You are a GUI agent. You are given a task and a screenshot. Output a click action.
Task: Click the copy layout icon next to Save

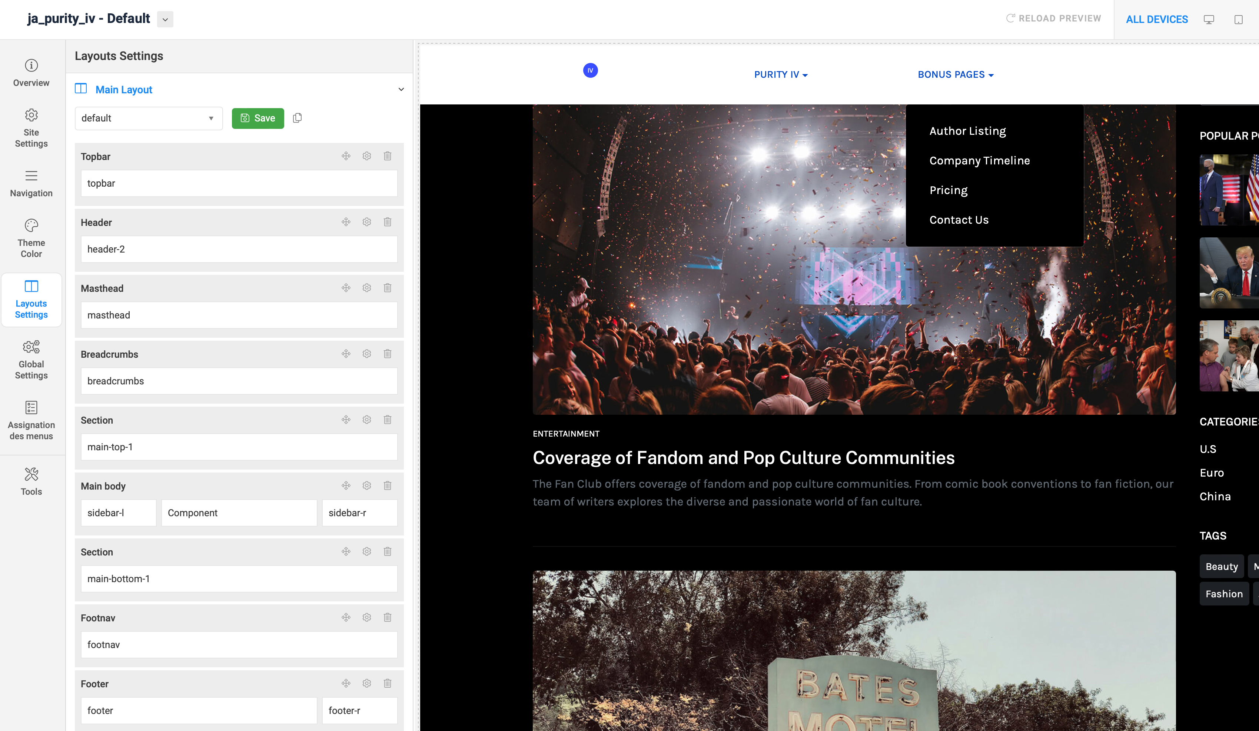point(297,118)
